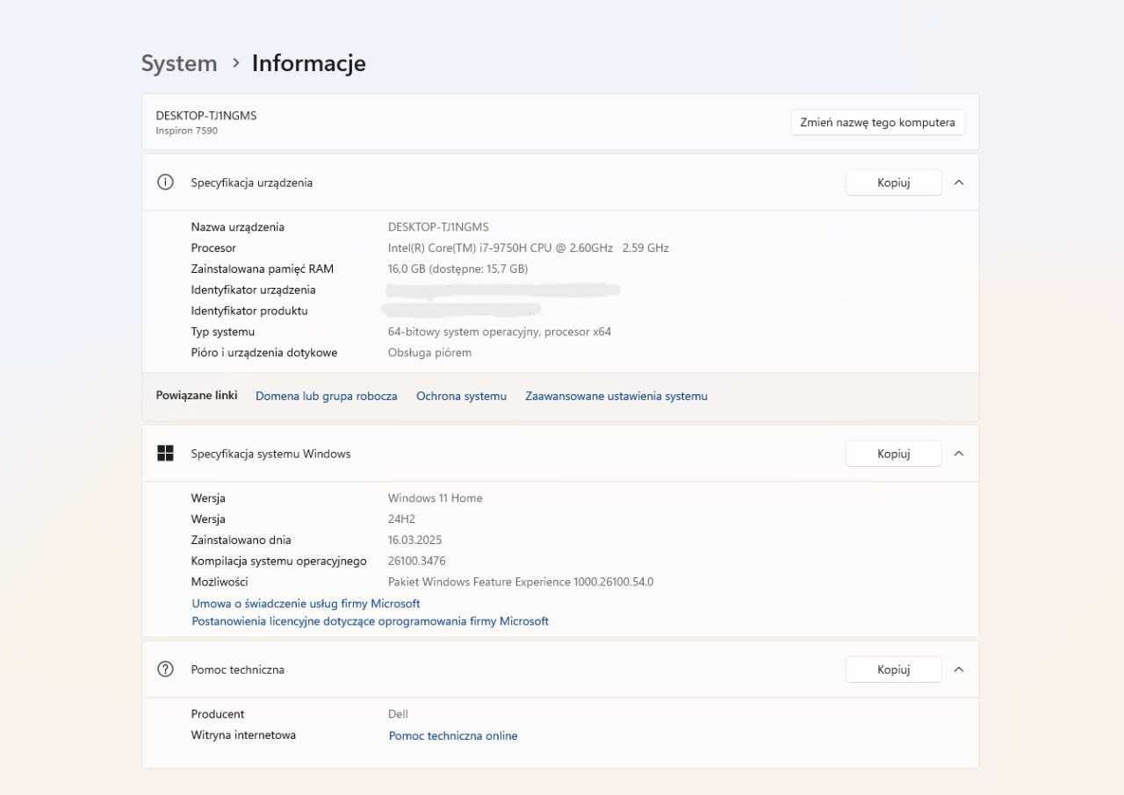This screenshot has width=1124, height=795.
Task: Select the Obsługa piórem value
Action: coord(430,353)
